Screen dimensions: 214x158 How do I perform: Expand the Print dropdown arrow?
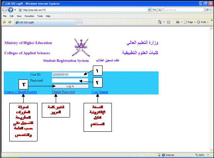(x=181, y=22)
